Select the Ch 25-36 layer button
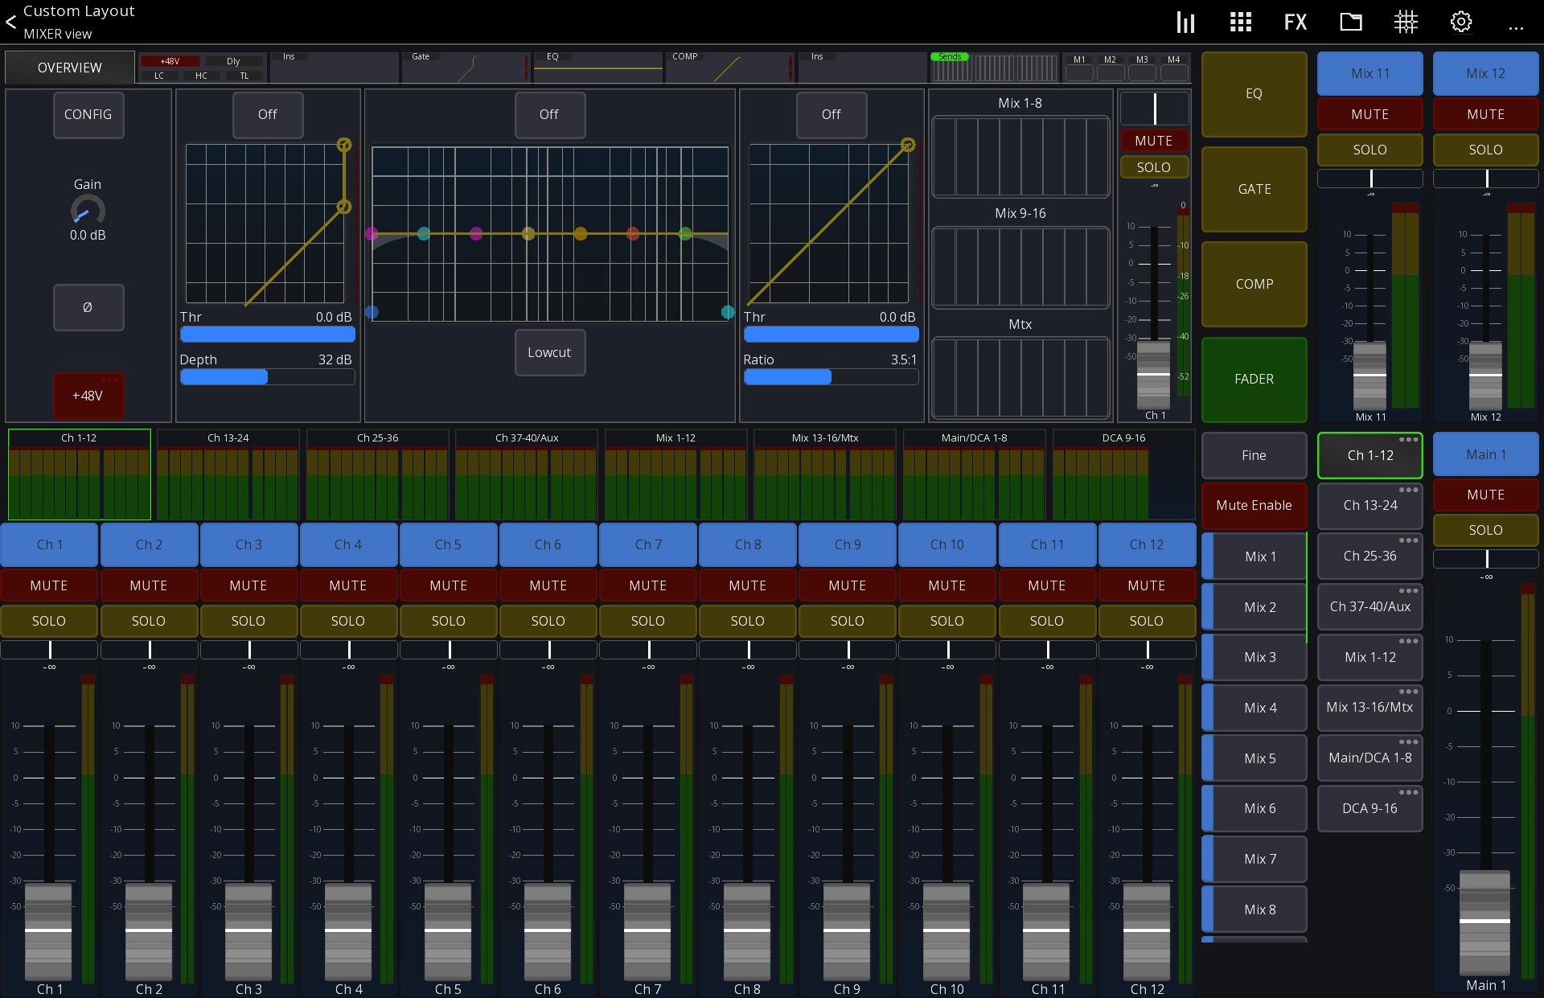Viewport: 1544px width, 998px height. (1370, 556)
